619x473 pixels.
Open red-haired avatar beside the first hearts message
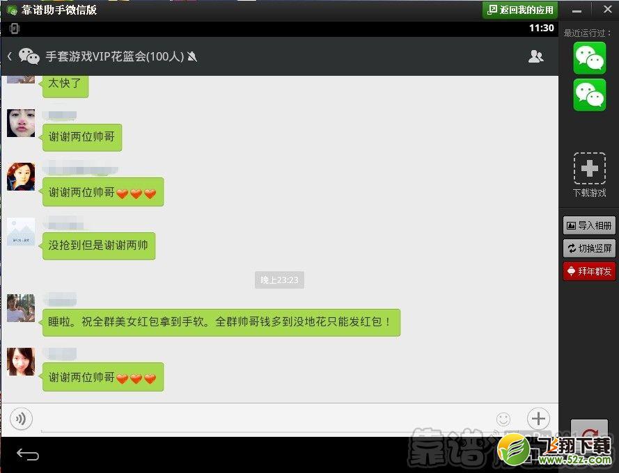click(21, 177)
